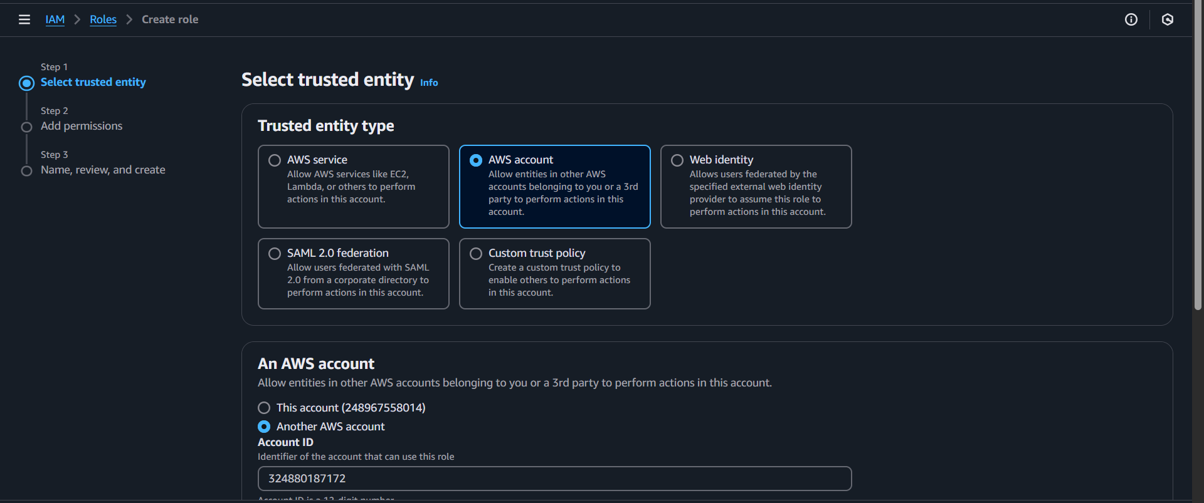Screen dimensions: 1204x503
Task: Choose Custom trust policy option
Action: (x=476, y=254)
